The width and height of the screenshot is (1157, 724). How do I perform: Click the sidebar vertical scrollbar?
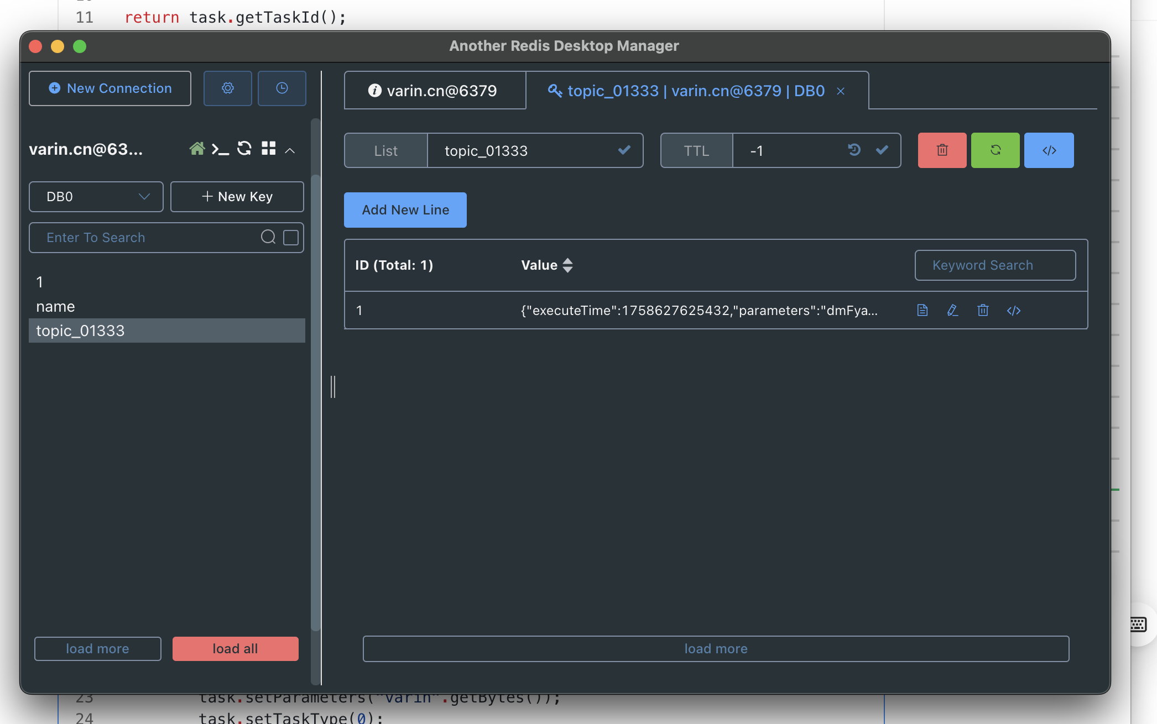(316, 402)
